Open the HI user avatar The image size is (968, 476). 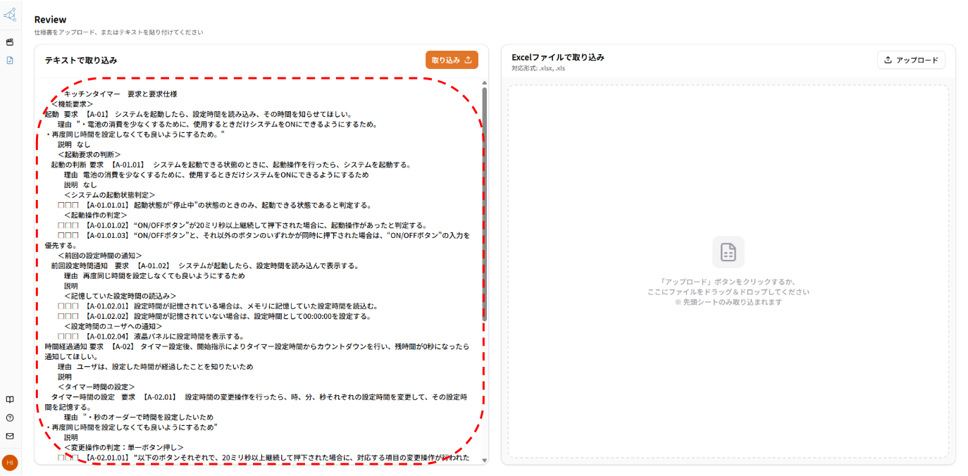[9, 463]
